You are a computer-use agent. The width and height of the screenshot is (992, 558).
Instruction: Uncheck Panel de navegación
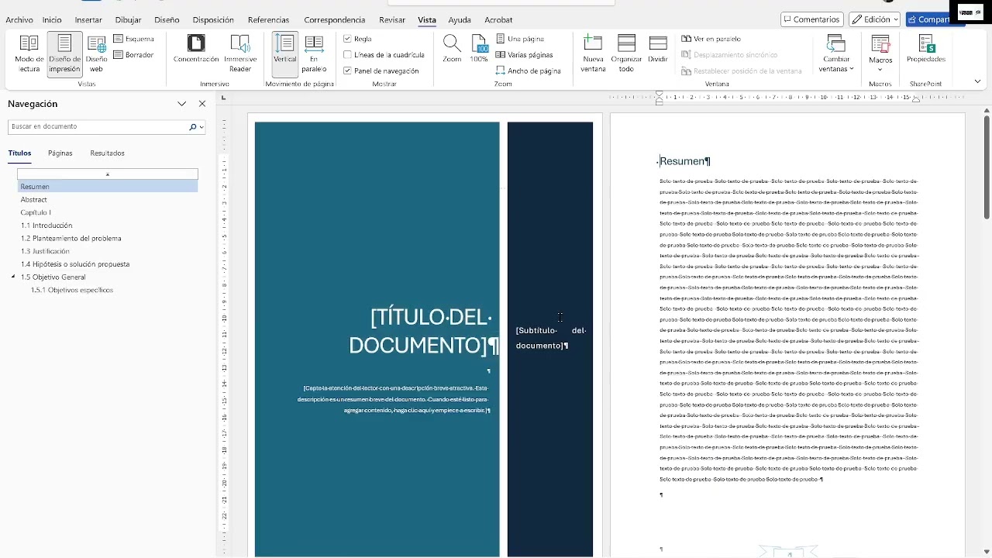pos(348,71)
